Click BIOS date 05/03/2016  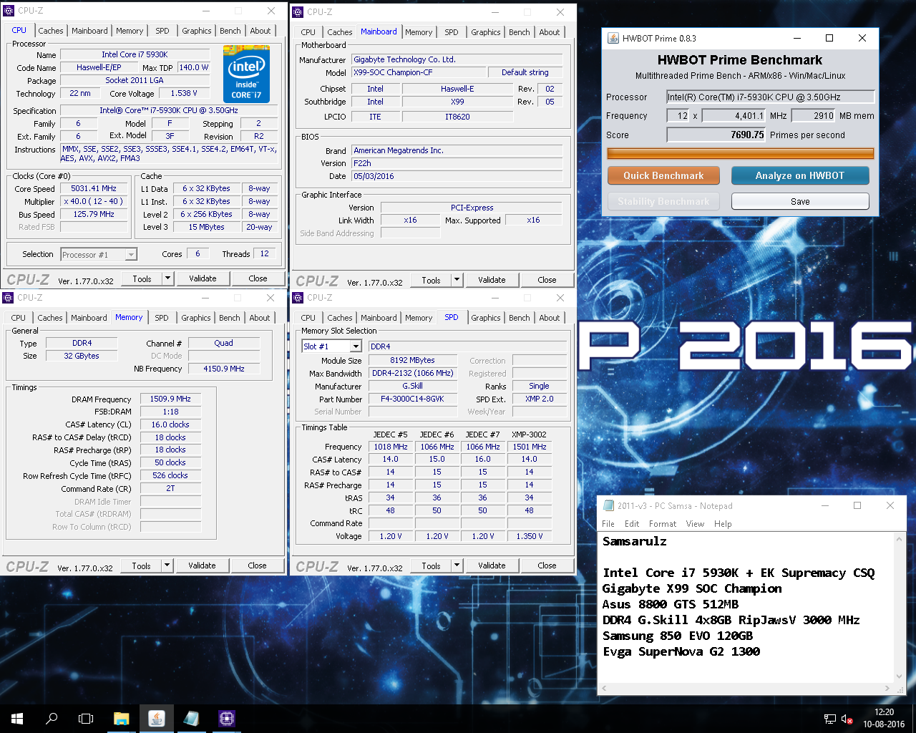pos(457,176)
